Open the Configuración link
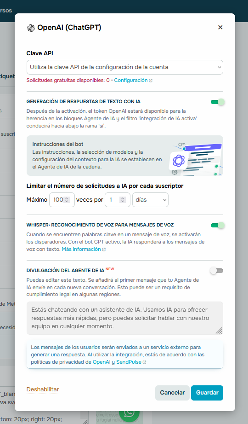This screenshot has width=248, height=424. [x=131, y=80]
